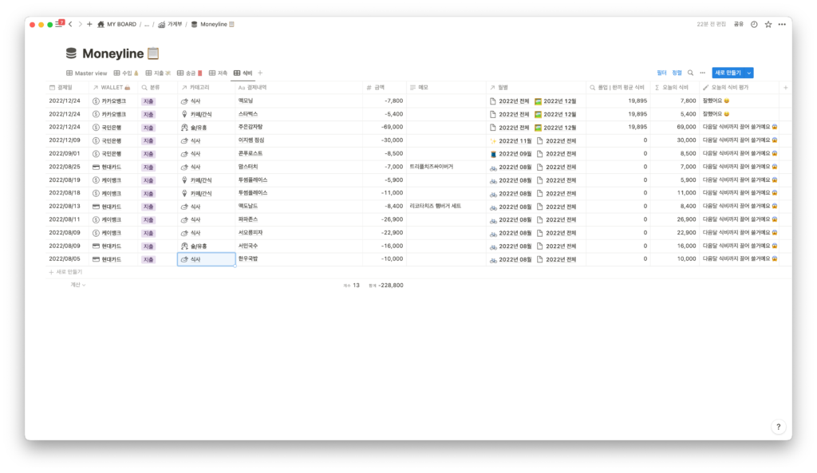Add a new property column with plus
817x473 pixels.
point(785,87)
